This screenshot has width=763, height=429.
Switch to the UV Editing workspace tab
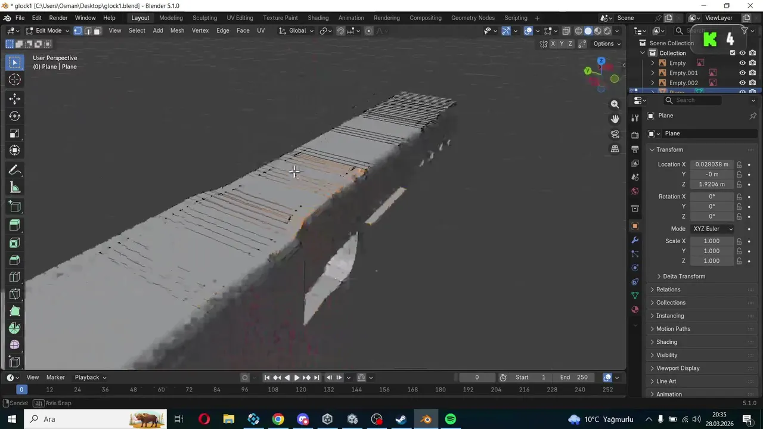[x=240, y=18]
